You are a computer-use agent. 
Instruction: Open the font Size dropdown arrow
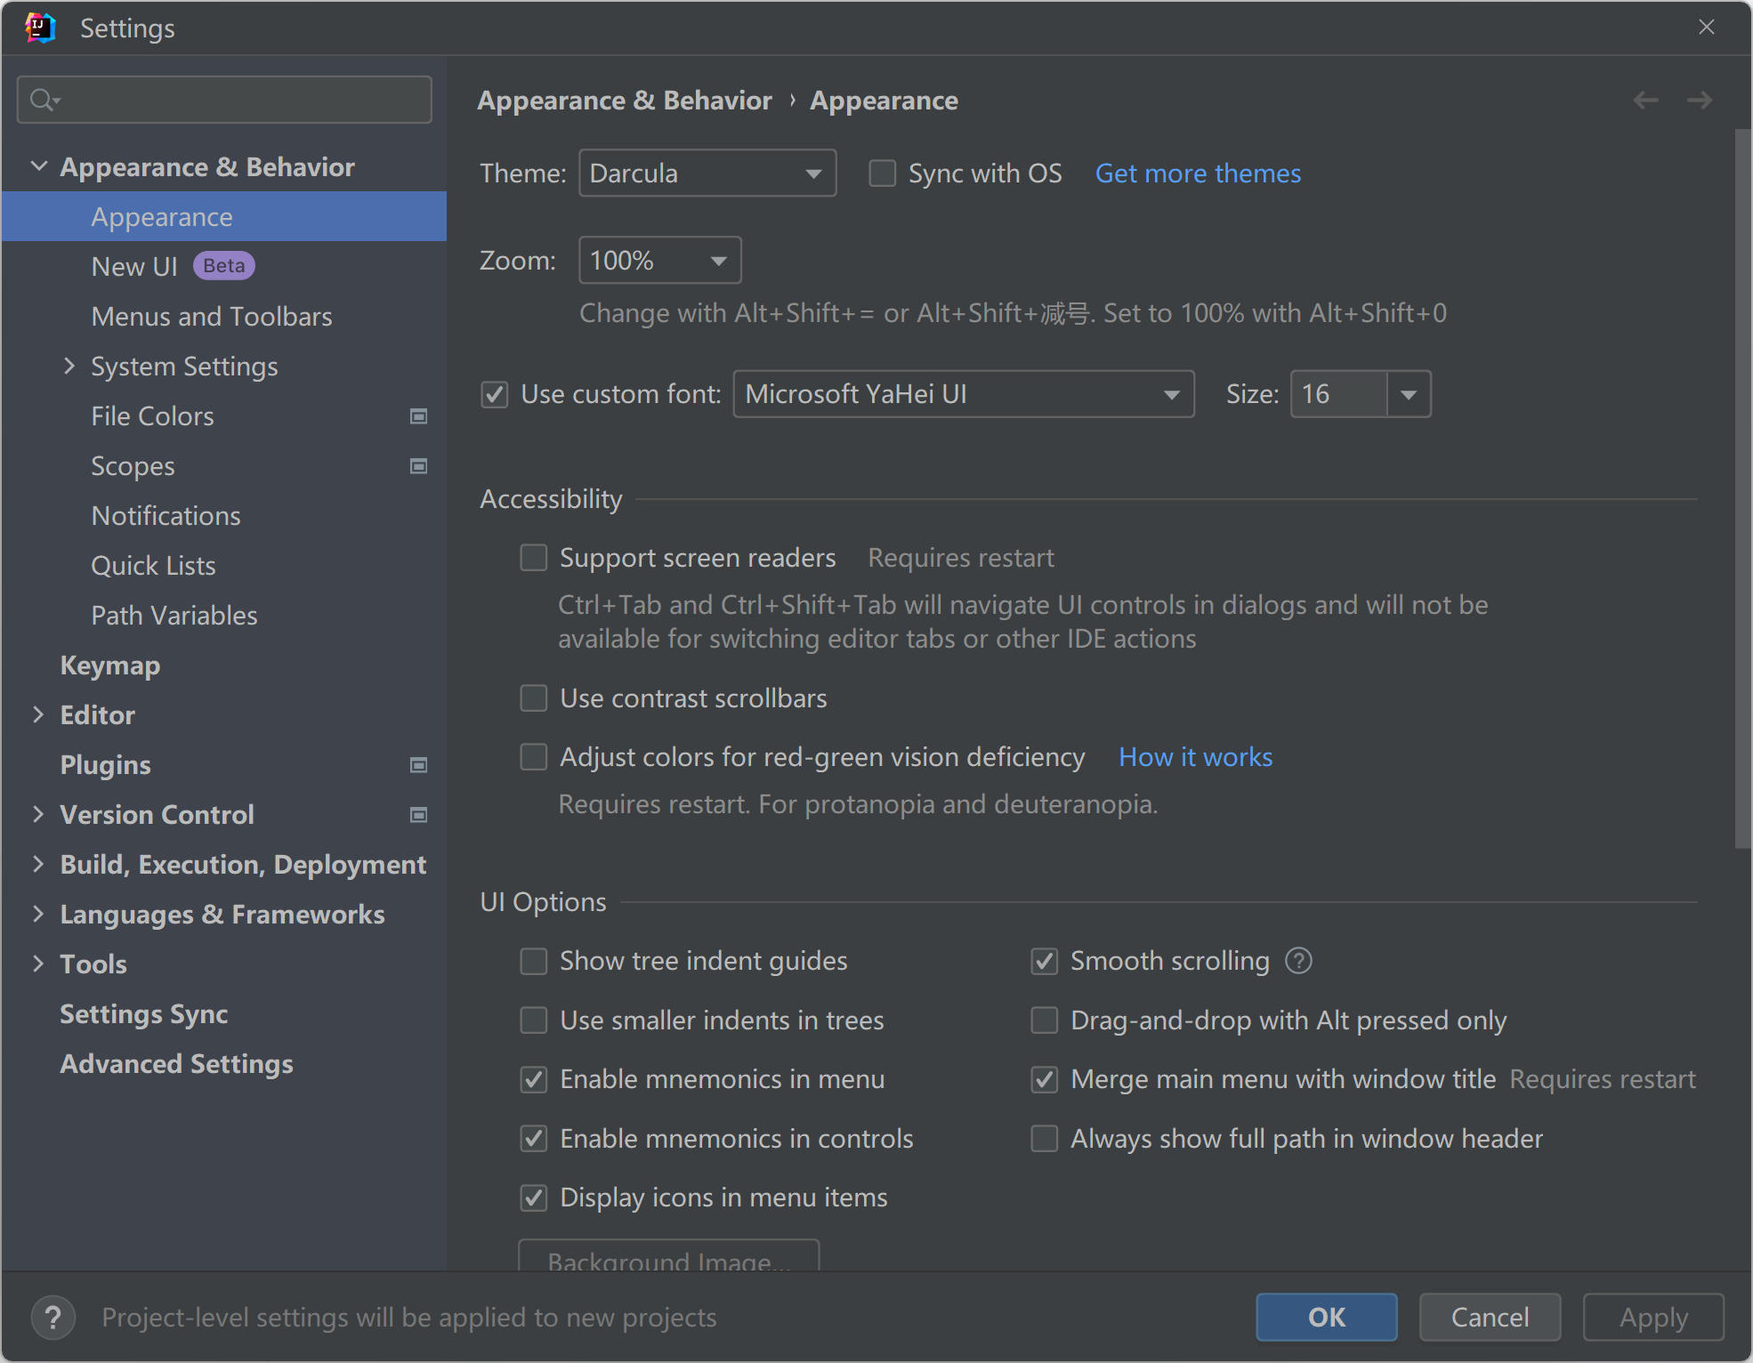(x=1409, y=394)
